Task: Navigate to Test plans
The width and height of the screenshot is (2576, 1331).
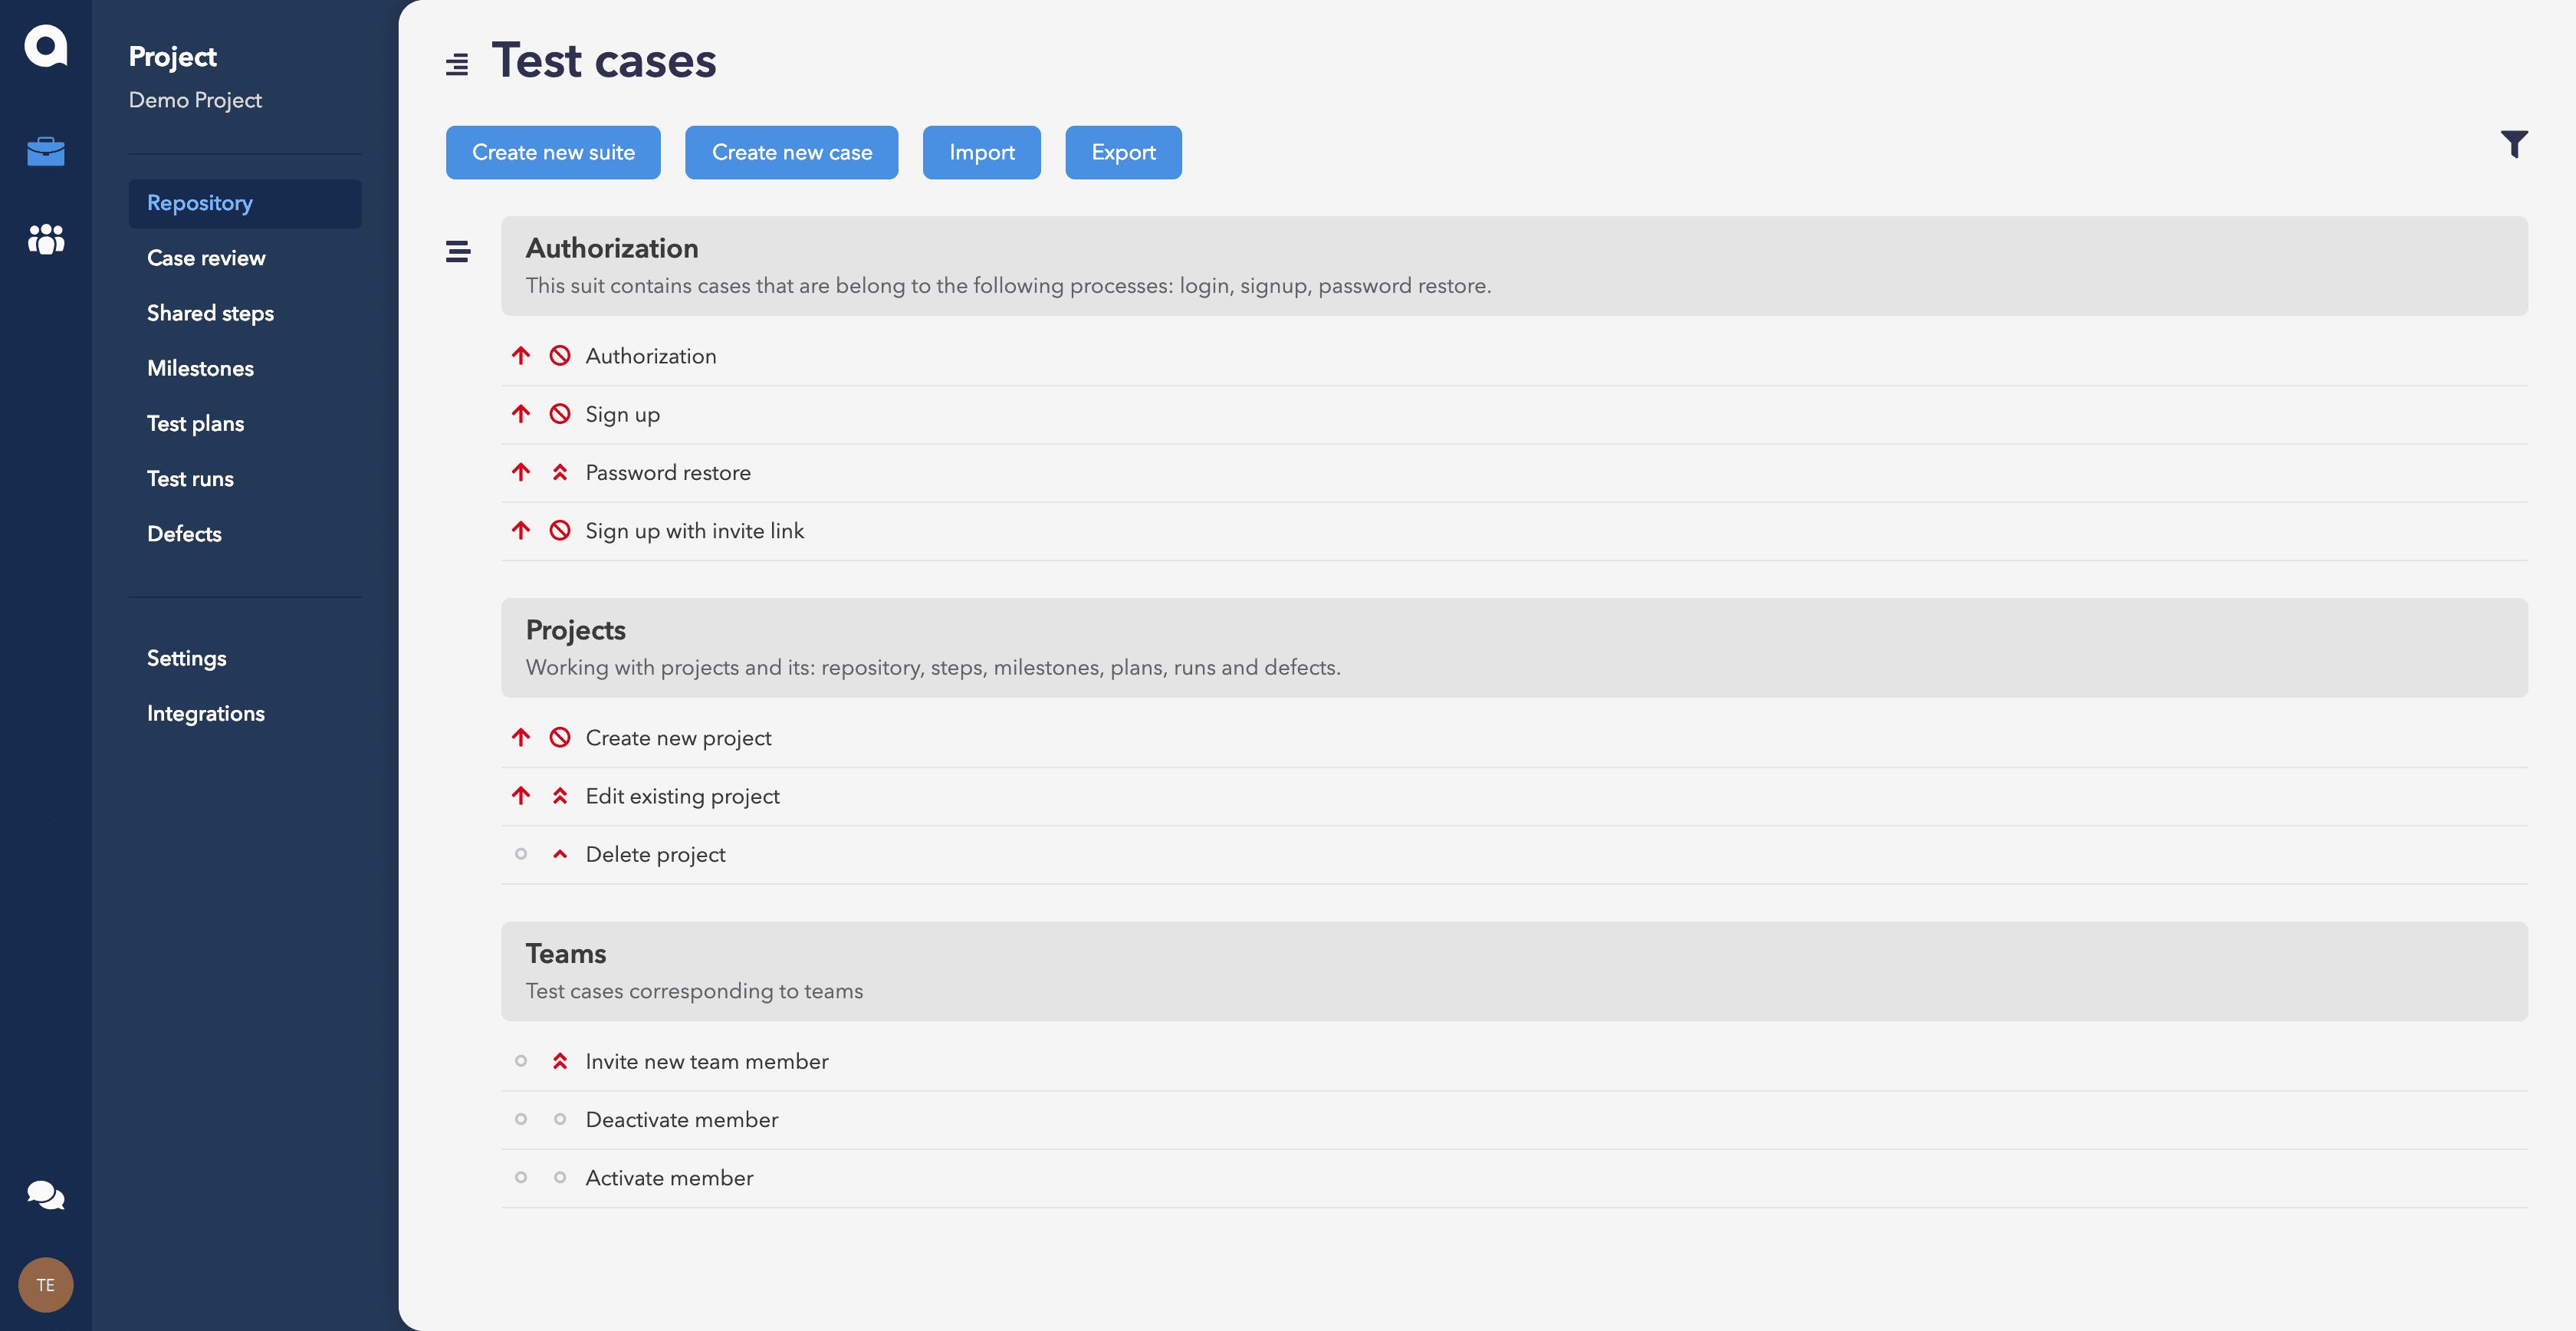Action: (x=195, y=424)
